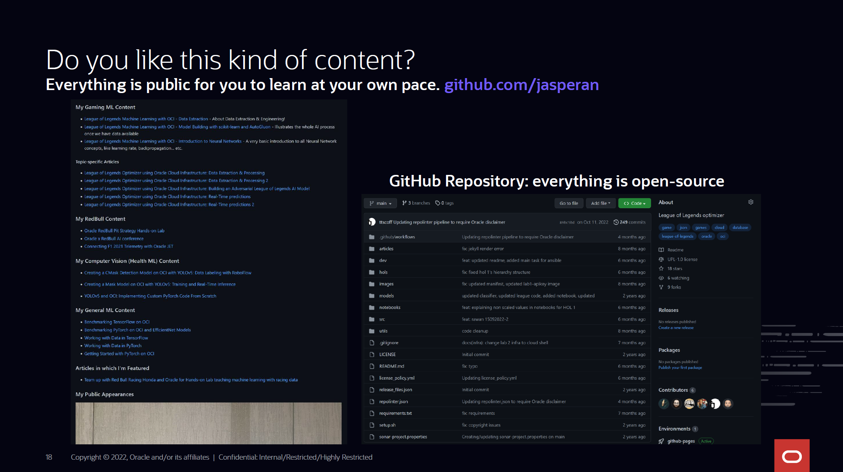The width and height of the screenshot is (843, 472).
Task: Open README.md file
Action: tap(391, 366)
